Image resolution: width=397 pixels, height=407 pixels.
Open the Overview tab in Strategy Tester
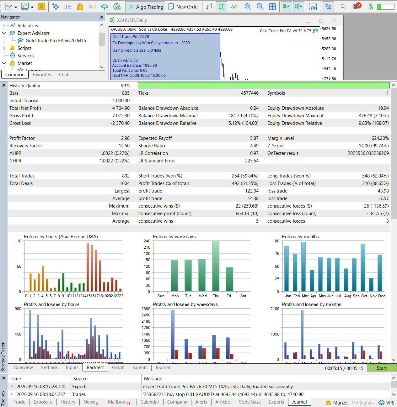(x=23, y=367)
